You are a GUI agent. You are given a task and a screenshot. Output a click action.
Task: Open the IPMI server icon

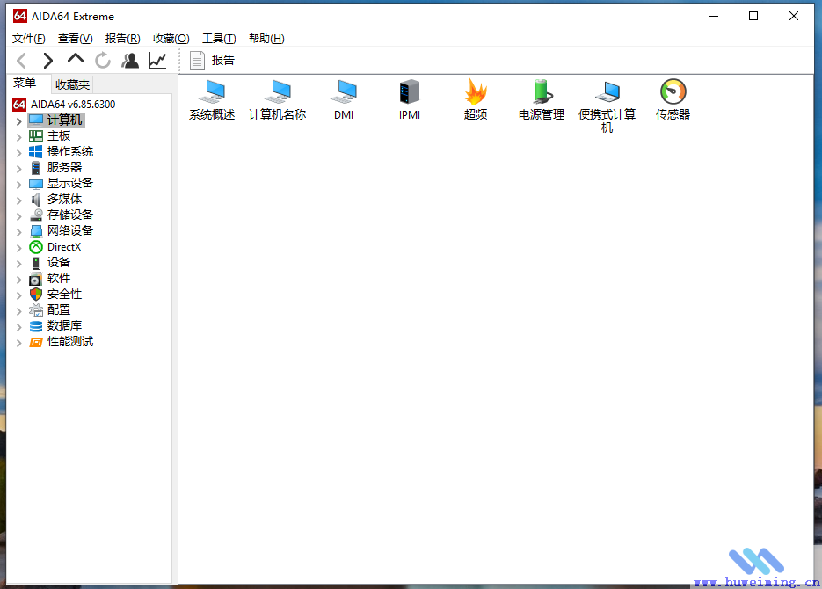point(410,99)
